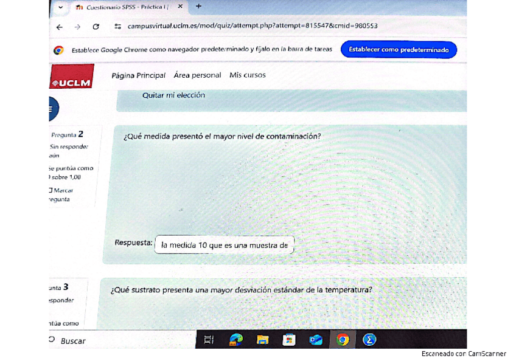Go to Página Principal menu item

138,75
